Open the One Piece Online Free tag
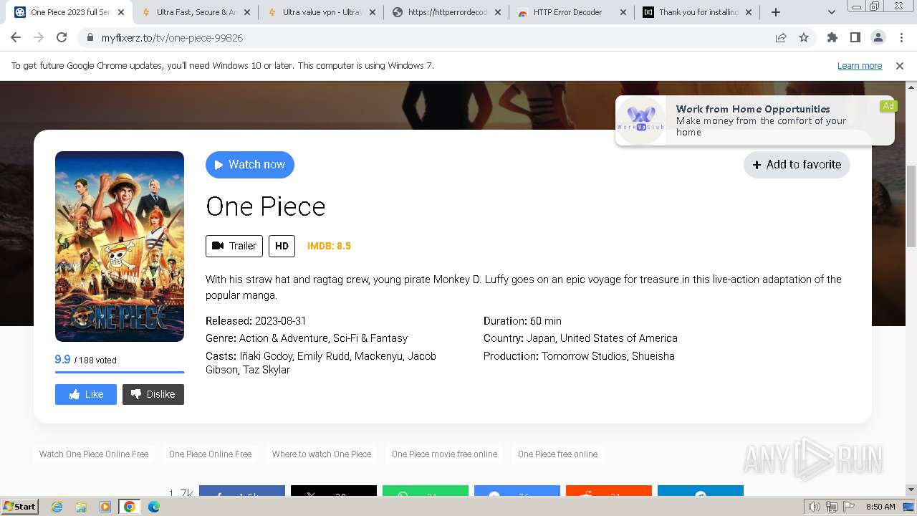This screenshot has height=516, width=917. tap(210, 454)
